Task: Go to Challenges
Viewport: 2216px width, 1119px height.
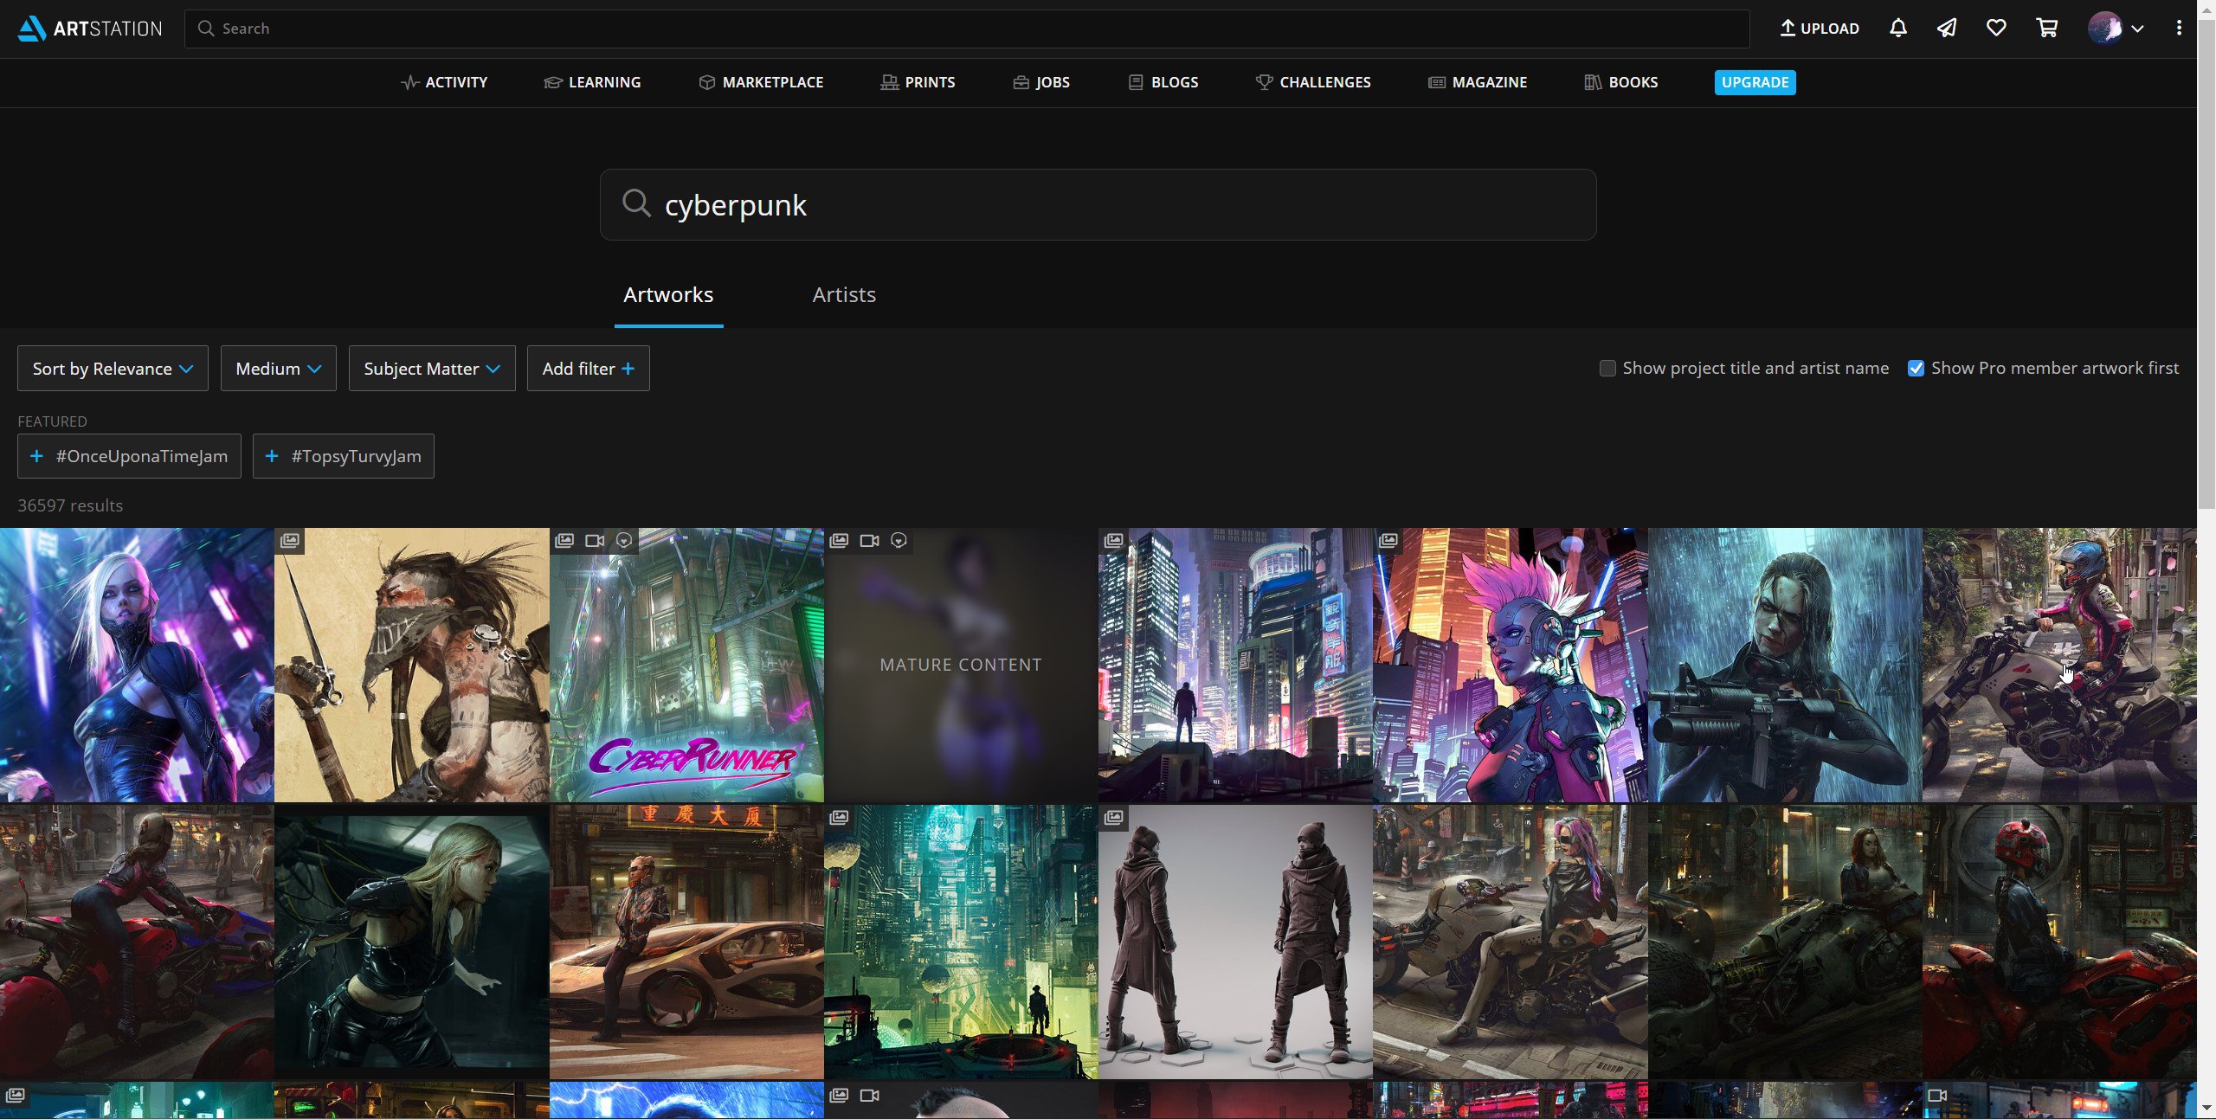Action: tap(1313, 82)
